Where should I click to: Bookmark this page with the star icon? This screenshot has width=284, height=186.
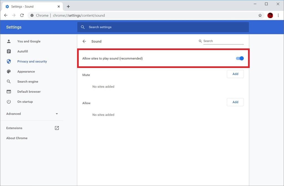pyautogui.click(x=260, y=15)
